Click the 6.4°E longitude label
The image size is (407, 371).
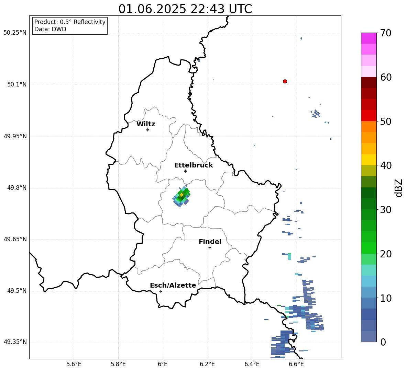[252, 364]
